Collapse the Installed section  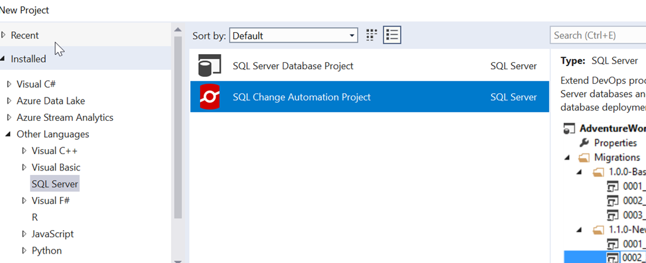pyautogui.click(x=4, y=59)
